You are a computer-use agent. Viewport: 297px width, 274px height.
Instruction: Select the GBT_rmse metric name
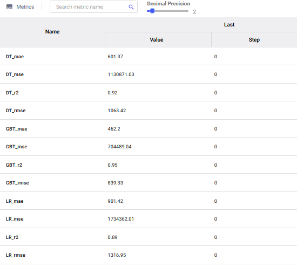pos(17,183)
